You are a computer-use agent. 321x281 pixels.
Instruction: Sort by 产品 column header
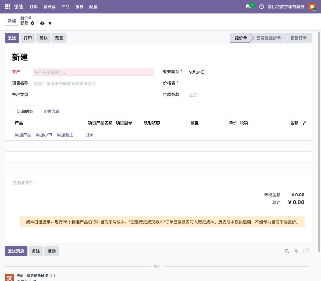pyautogui.click(x=19, y=123)
